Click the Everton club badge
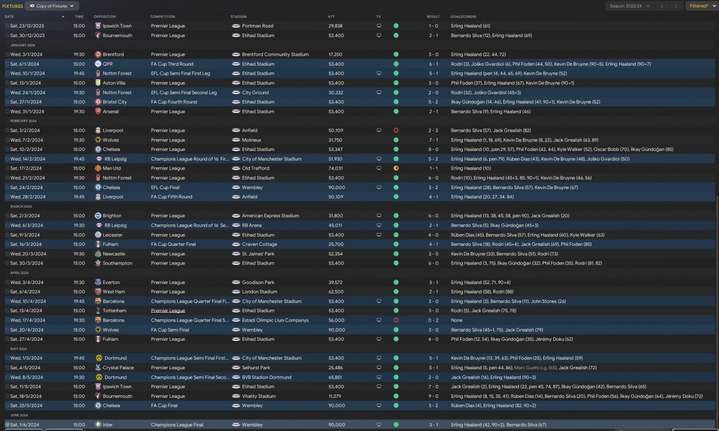Screen dimensions: 719x431 tap(98, 282)
